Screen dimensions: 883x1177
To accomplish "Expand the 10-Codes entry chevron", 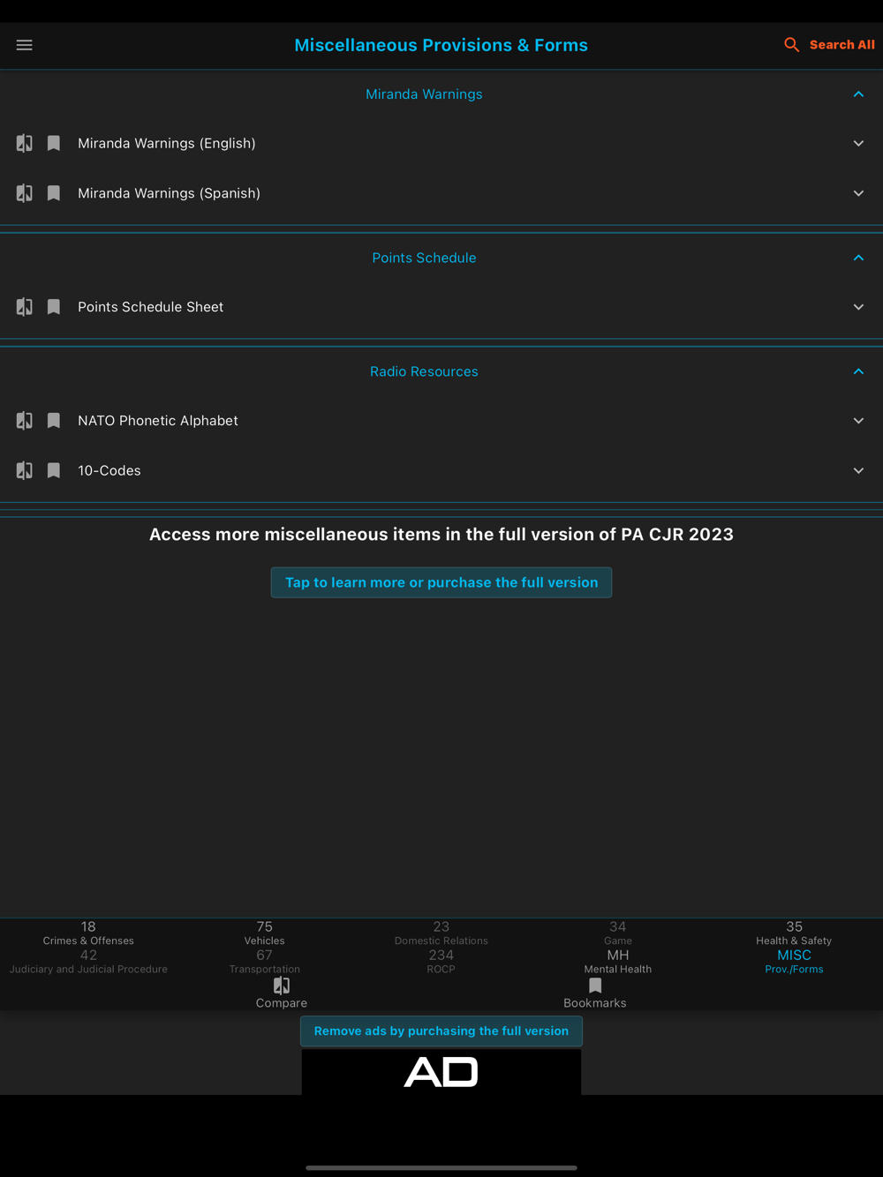I will [x=858, y=471].
